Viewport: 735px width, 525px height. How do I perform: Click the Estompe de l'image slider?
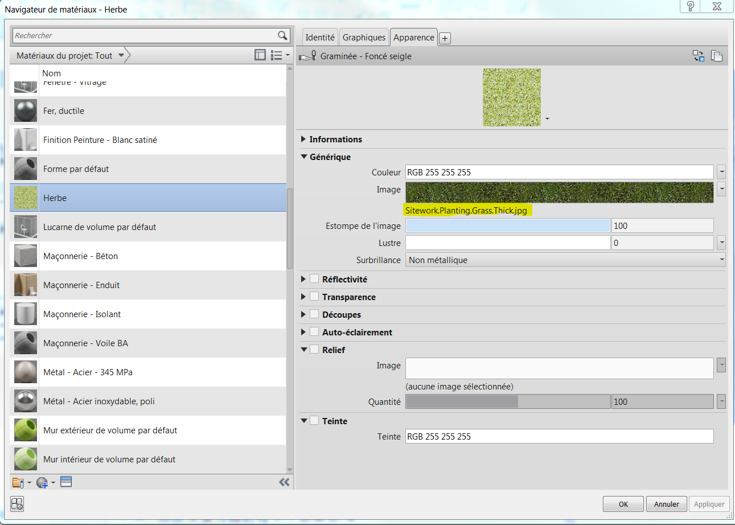click(x=507, y=225)
